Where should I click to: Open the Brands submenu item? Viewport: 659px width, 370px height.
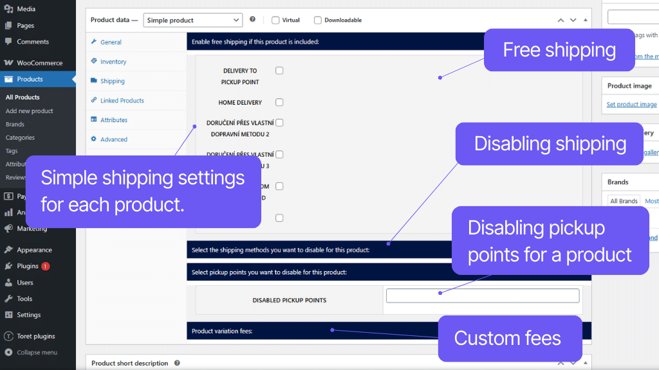click(x=15, y=124)
